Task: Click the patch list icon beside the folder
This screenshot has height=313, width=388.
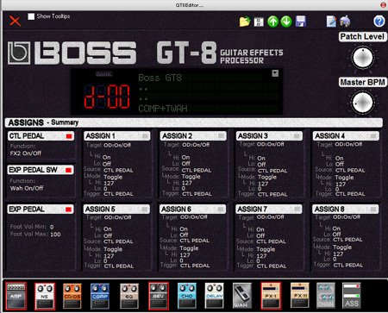Action: point(259,22)
